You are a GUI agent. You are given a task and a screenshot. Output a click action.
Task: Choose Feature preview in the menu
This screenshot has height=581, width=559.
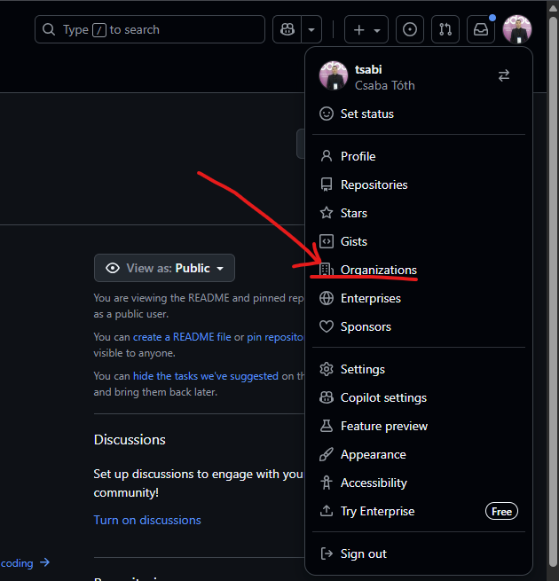[383, 426]
